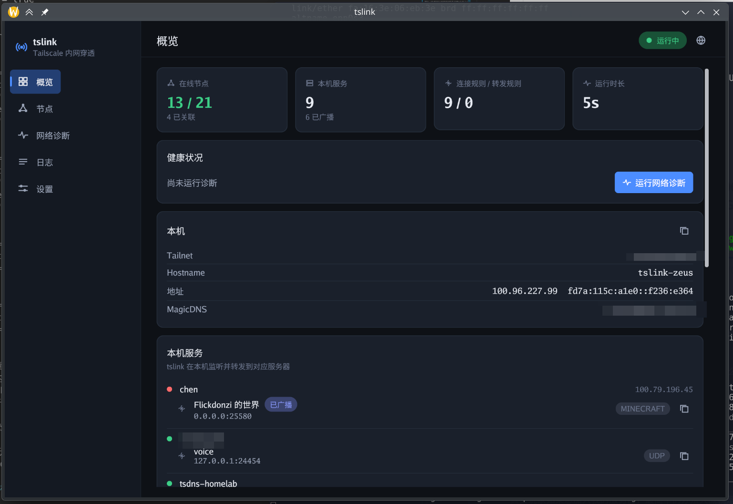
Task: Click the globe language icon
Action: click(701, 41)
